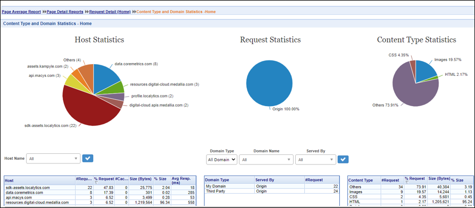
Task: Select the CSS row in the Content Type table
Action: [x=411, y=197]
